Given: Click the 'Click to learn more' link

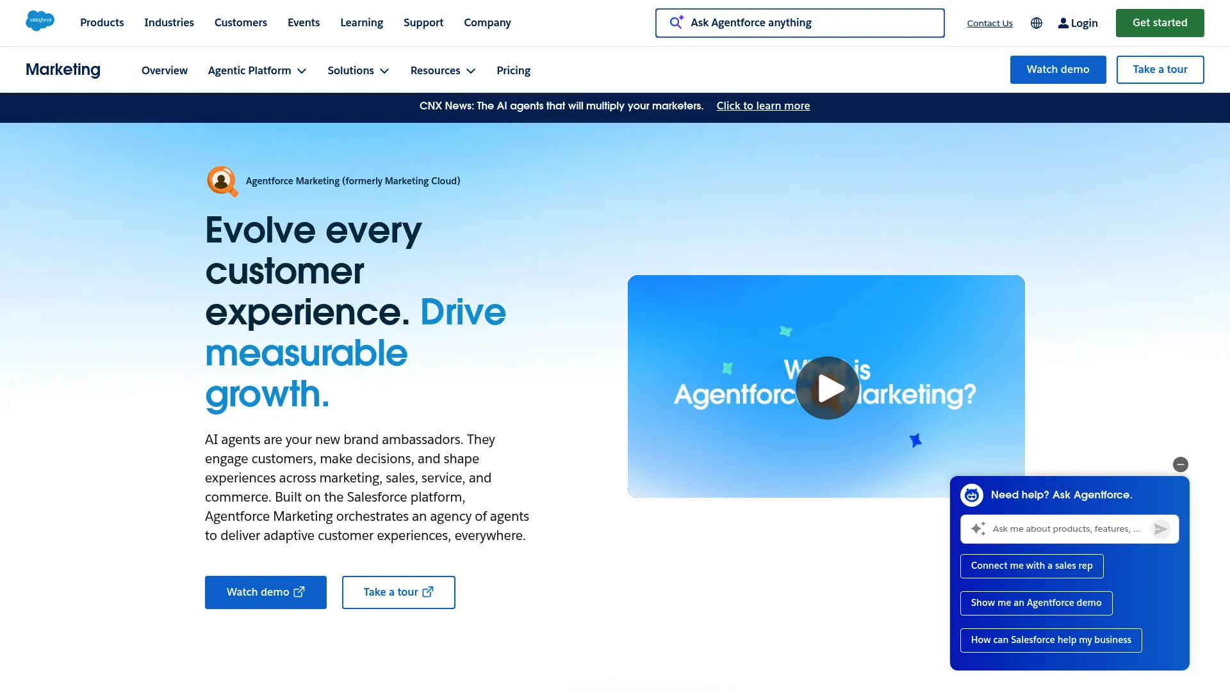Looking at the screenshot, I should click(x=763, y=106).
